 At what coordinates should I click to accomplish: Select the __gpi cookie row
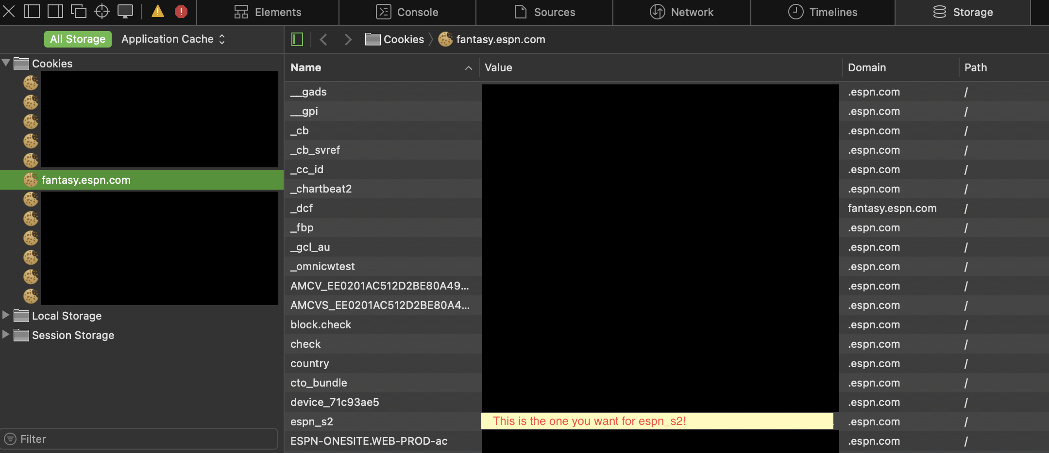pyautogui.click(x=666, y=111)
